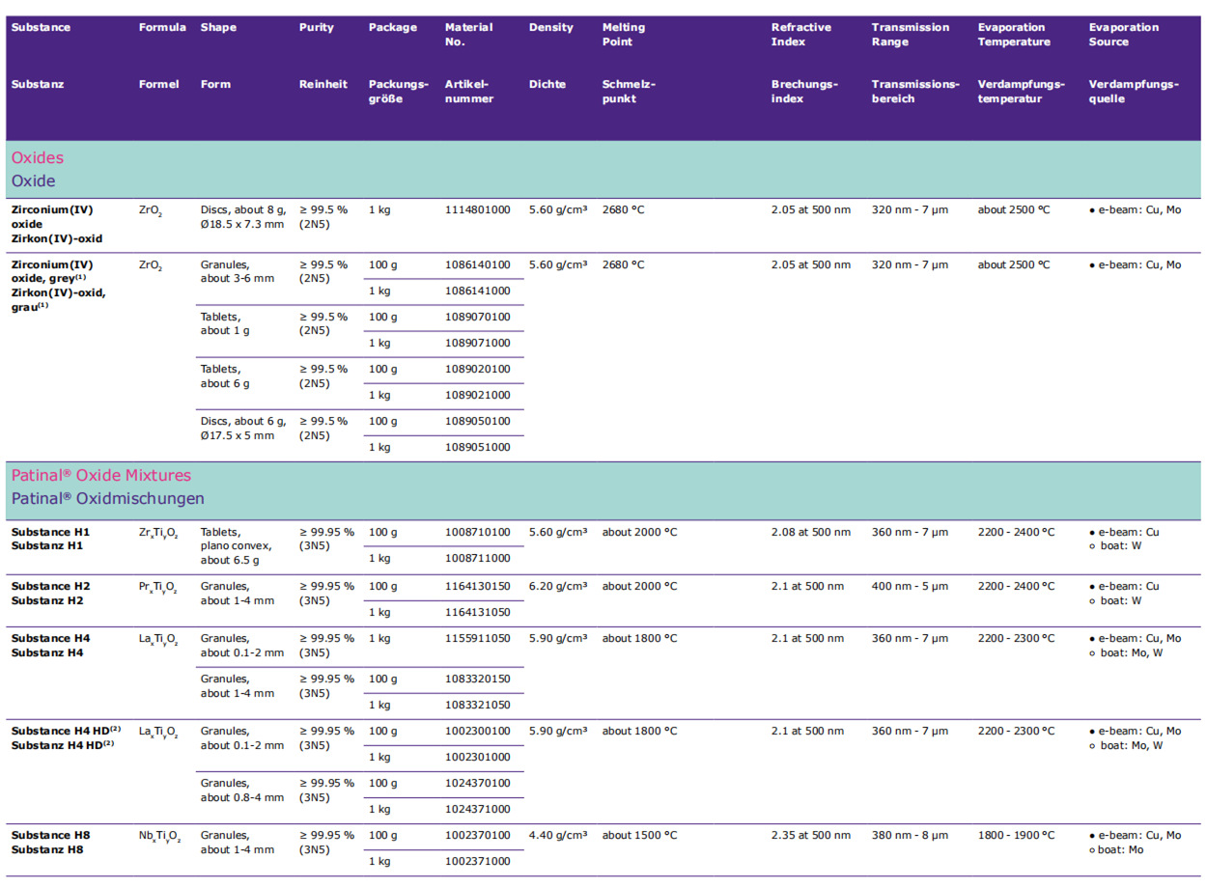The width and height of the screenshot is (1207, 888).
Task: Click the 400 nm - 5 µm transmission range
Action: [x=910, y=586]
